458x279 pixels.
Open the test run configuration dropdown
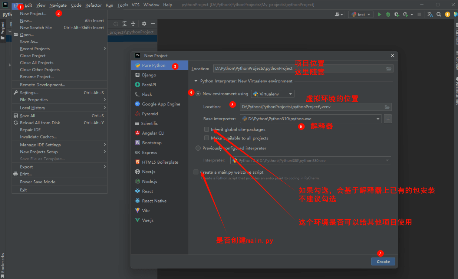(x=360, y=14)
